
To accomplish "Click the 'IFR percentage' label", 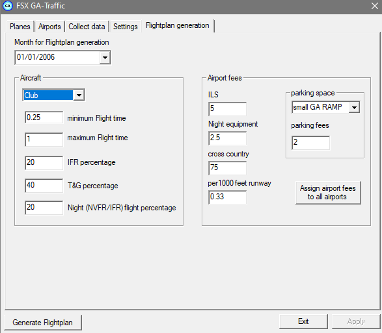I will (x=92, y=162).
